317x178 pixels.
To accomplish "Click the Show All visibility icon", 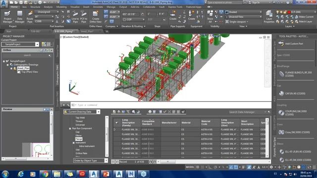I will [210, 17].
